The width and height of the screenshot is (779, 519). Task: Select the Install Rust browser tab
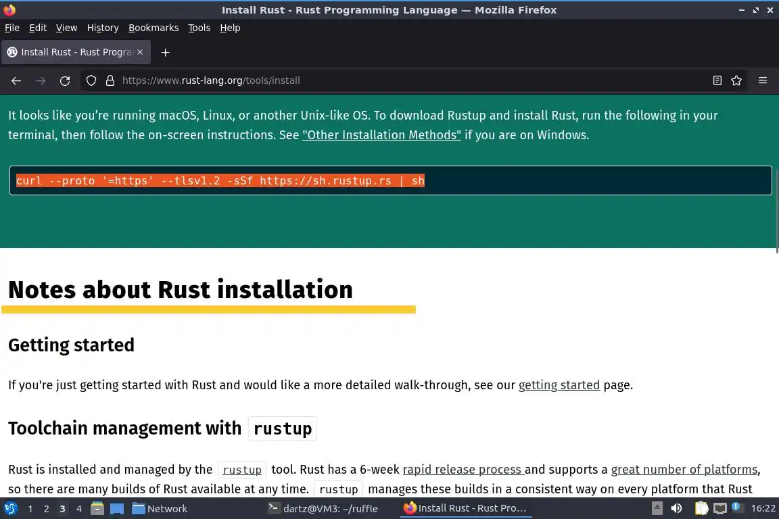tap(76, 52)
